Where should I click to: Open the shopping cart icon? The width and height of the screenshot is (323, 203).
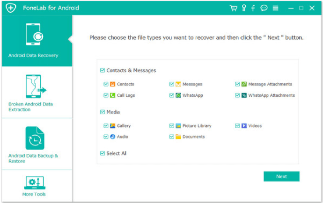pos(234,8)
